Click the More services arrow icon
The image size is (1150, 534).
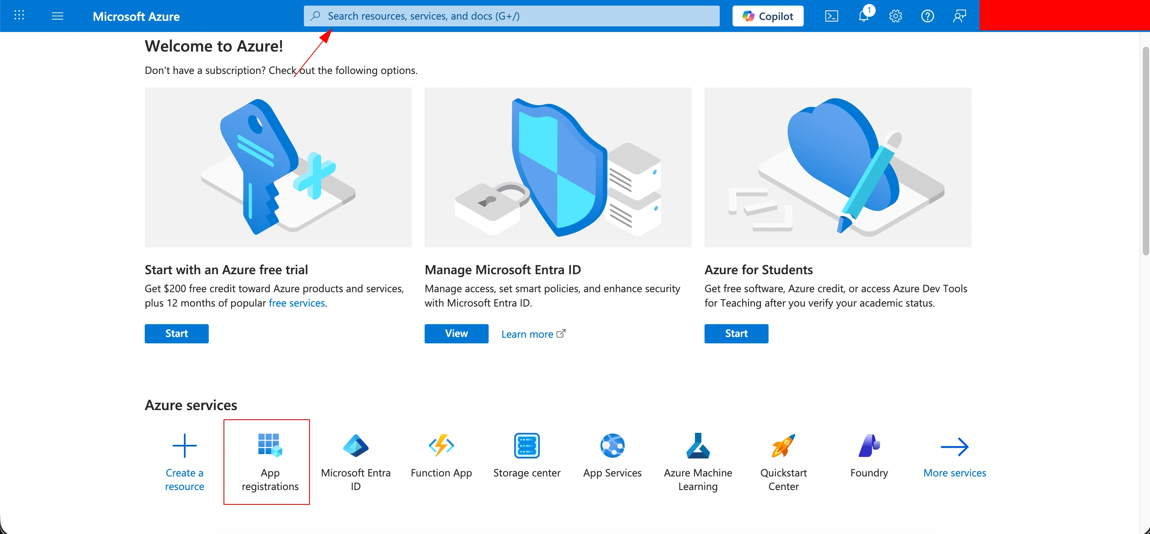coord(955,446)
